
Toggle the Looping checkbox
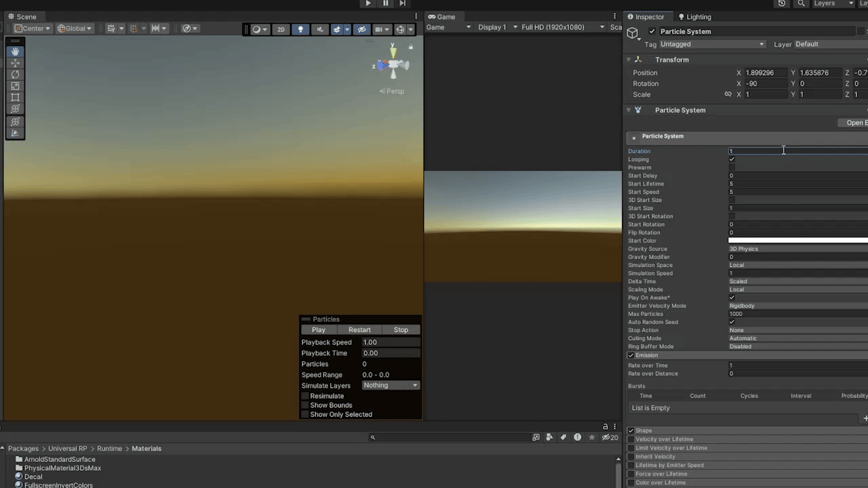[732, 159]
